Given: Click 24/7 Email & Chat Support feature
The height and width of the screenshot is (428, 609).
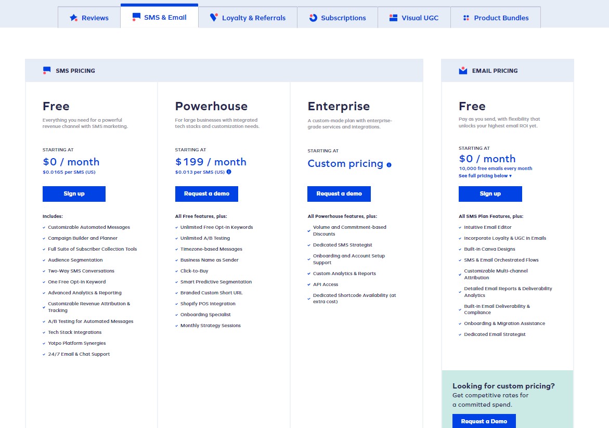Looking at the screenshot, I should coord(79,354).
